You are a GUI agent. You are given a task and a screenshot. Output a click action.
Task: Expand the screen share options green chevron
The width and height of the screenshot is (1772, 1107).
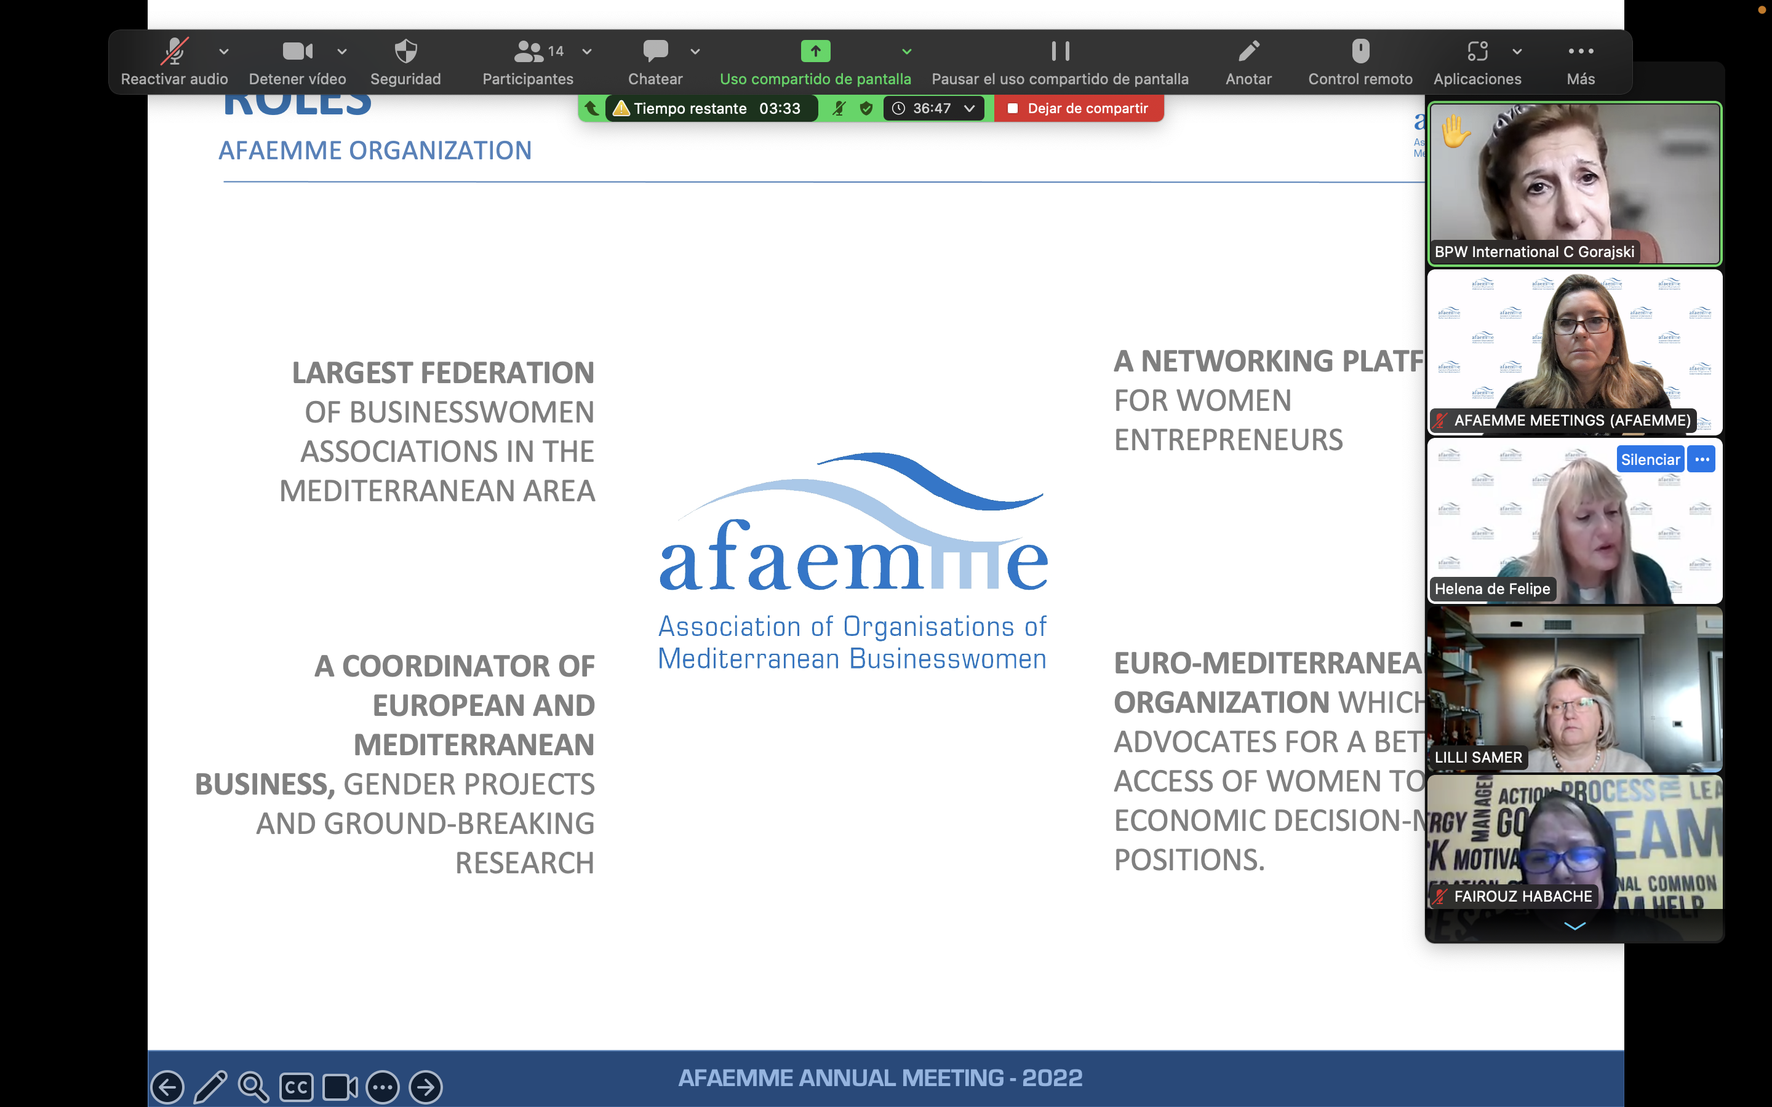(x=906, y=51)
